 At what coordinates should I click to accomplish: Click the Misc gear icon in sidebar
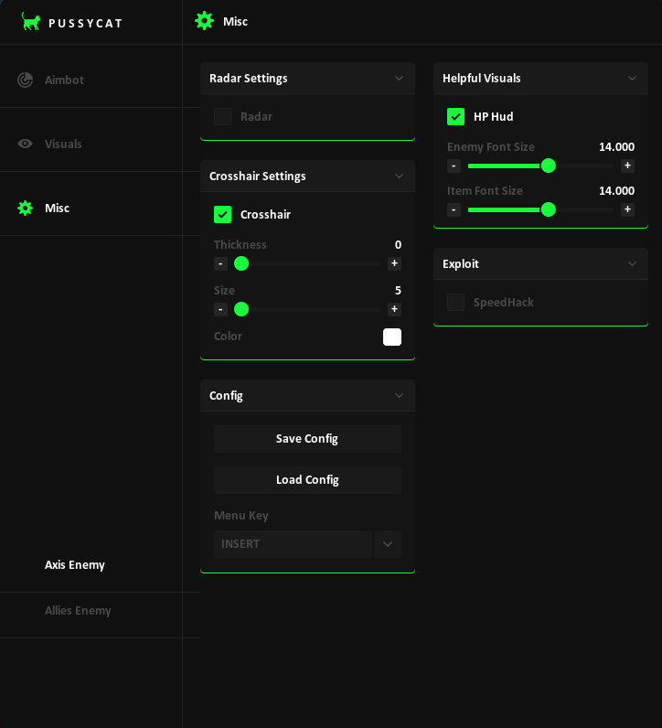pyautogui.click(x=25, y=208)
